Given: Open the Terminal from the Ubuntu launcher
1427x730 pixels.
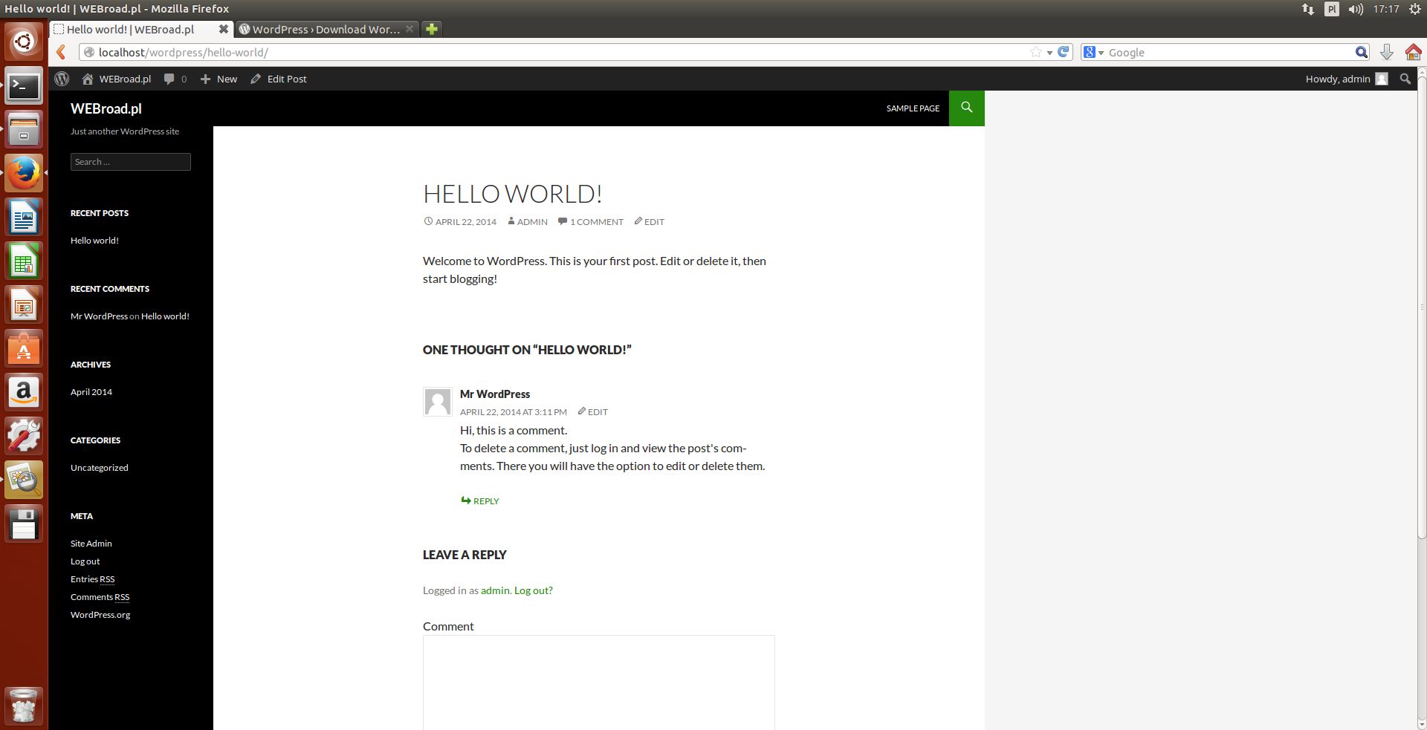Looking at the screenshot, I should tap(24, 87).
